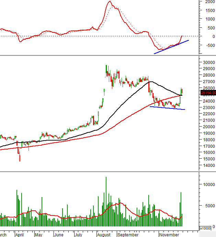Click the September label on the time axis
Screen dimensions: 216x237
[x=127, y=235]
